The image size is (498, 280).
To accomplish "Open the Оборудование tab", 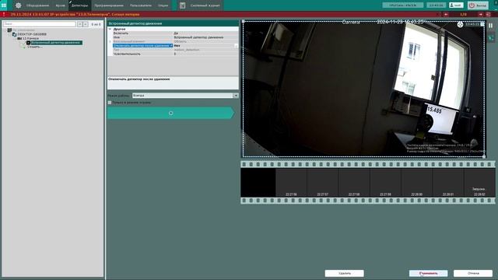I will (x=37, y=5).
